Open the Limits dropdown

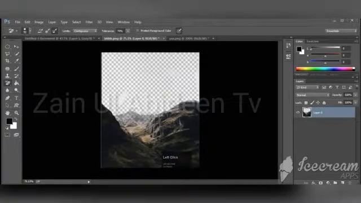click(x=85, y=31)
